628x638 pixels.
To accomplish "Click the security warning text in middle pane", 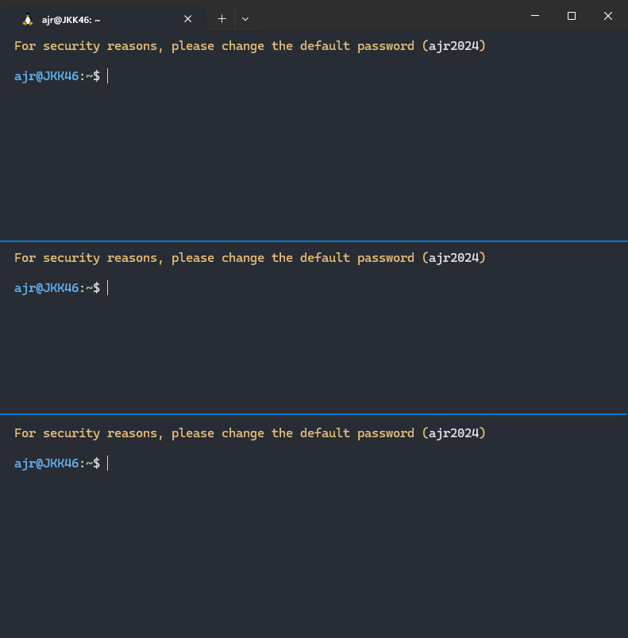I will pyautogui.click(x=249, y=258).
